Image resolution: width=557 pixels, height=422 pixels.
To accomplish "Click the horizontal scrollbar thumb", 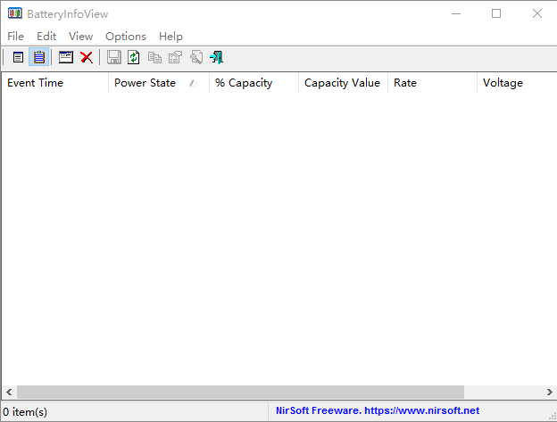I will [240, 393].
